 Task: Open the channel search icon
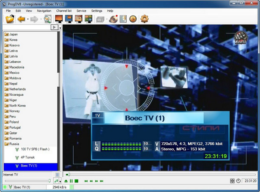(x=47, y=19)
